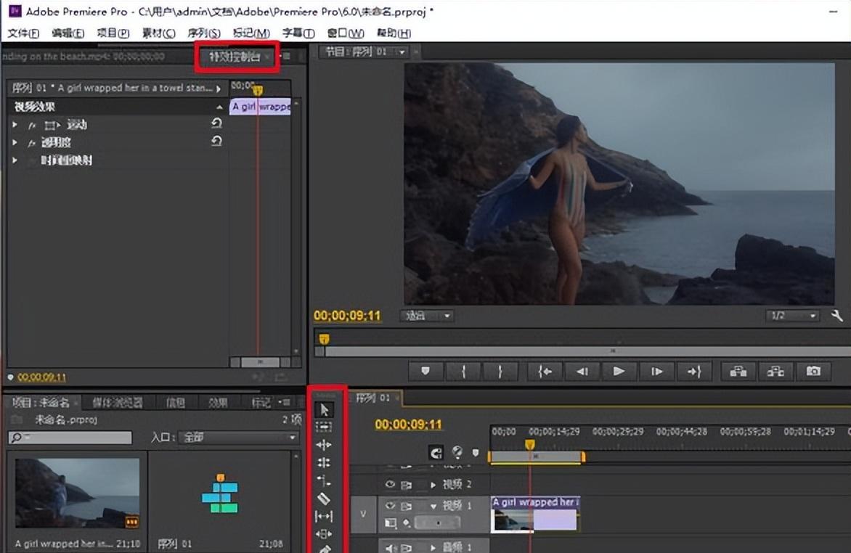Open the Effect Controls panel flyout menu
Viewport: 851px width, 553px height.
click(x=285, y=56)
